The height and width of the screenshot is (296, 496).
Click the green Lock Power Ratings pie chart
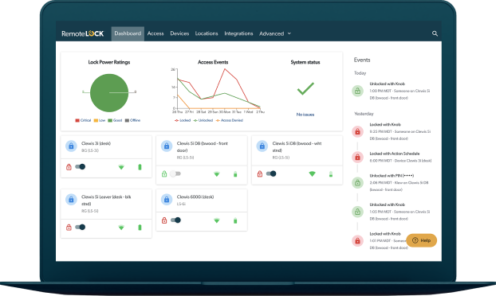coord(109,93)
